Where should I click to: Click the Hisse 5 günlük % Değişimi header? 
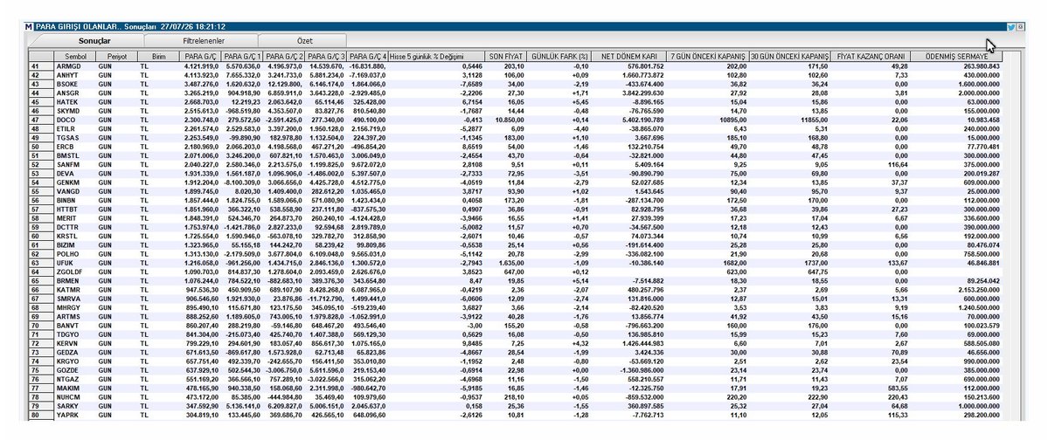[436, 57]
